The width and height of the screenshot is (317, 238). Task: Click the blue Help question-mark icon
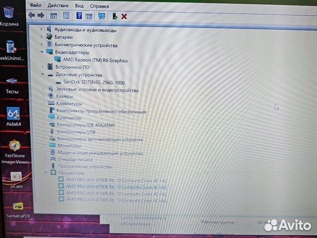79,16
